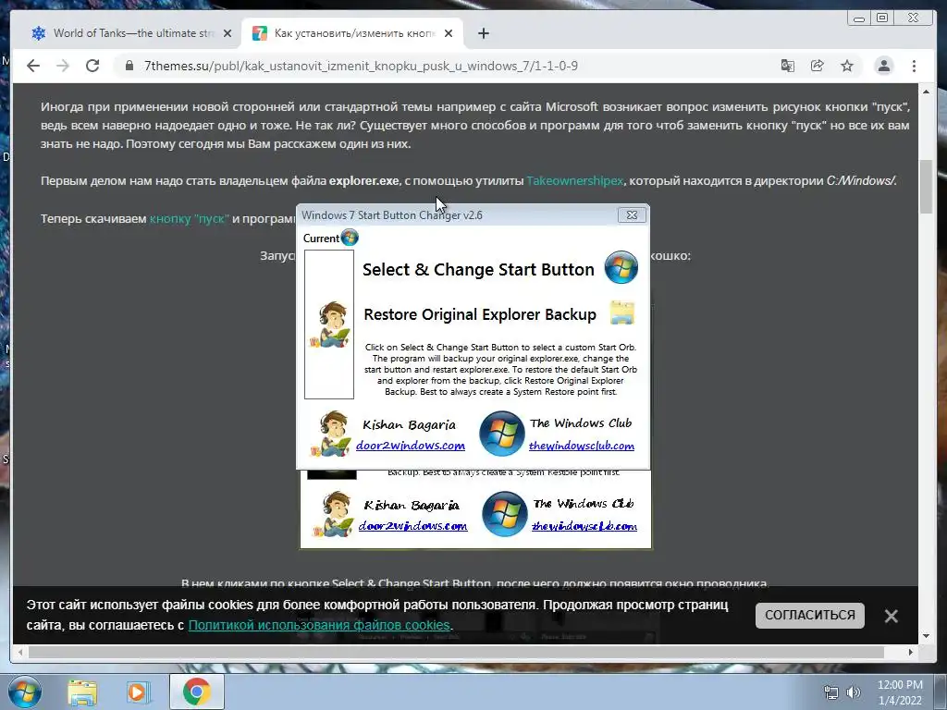Go back with the browser back arrow
This screenshot has width=947, height=710.
coord(33,66)
